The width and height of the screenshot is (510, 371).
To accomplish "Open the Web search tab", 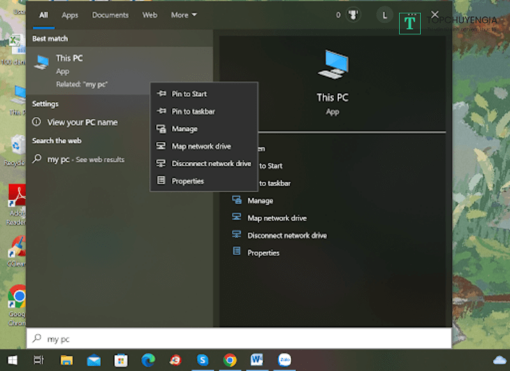I will (150, 15).
